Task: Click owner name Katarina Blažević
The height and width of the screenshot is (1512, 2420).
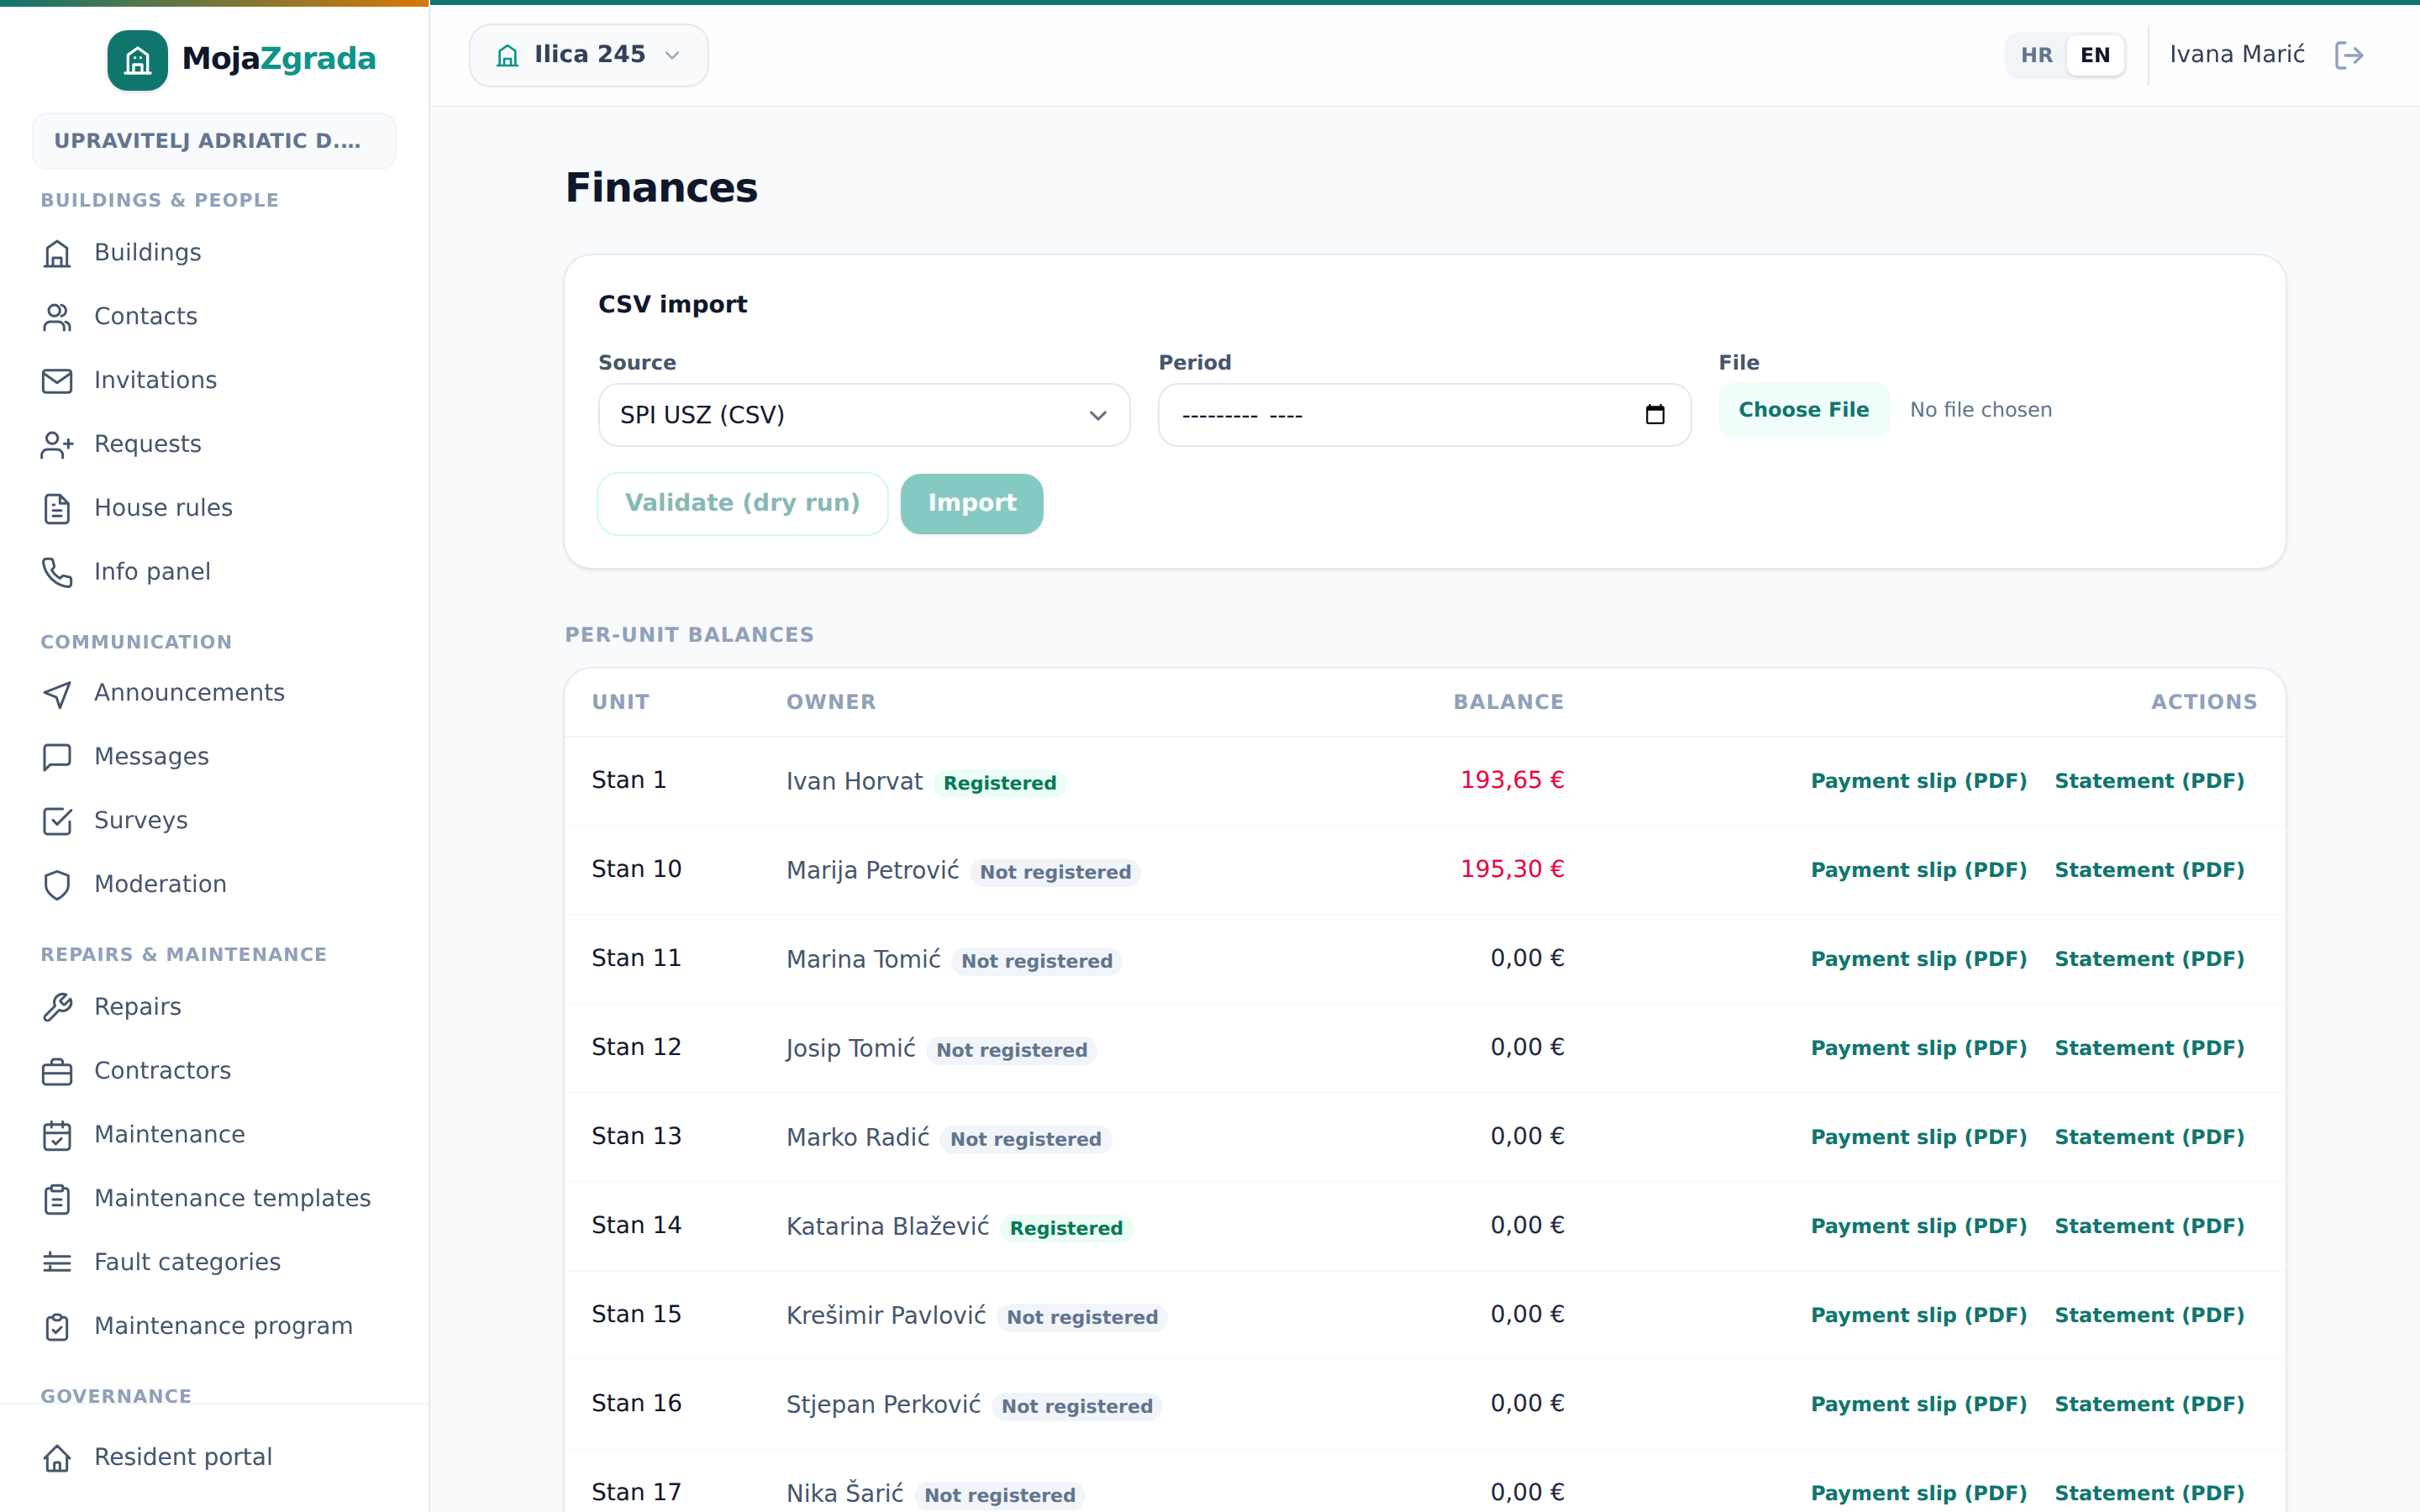Action: [x=888, y=1226]
